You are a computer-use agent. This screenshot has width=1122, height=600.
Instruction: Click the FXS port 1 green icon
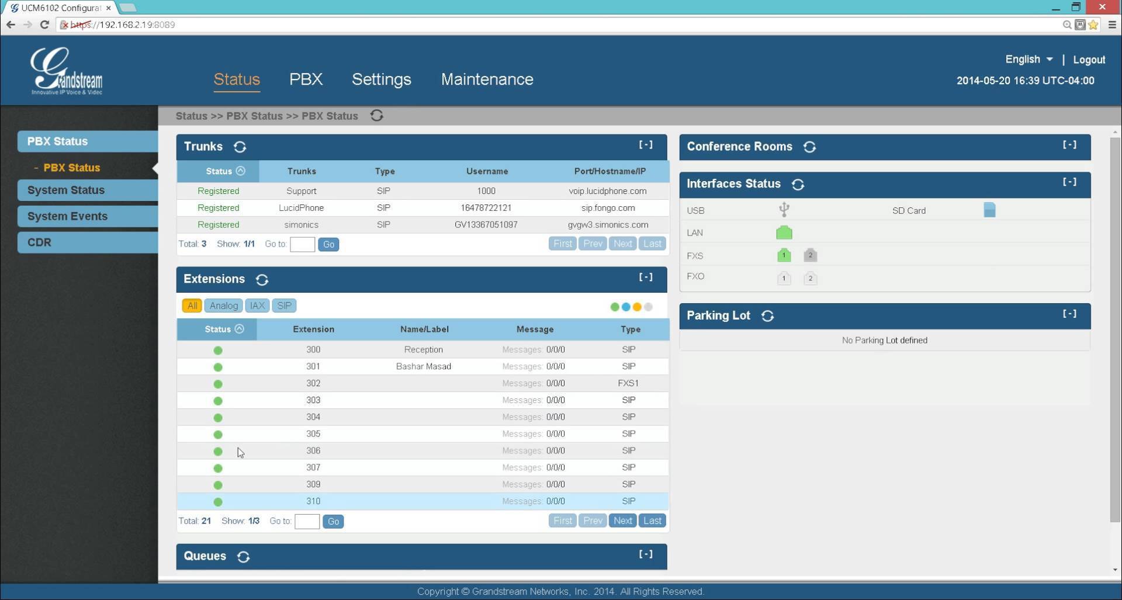click(784, 255)
